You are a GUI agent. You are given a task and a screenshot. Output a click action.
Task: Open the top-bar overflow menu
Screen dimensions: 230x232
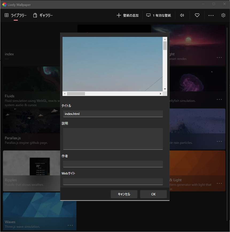tap(211, 15)
